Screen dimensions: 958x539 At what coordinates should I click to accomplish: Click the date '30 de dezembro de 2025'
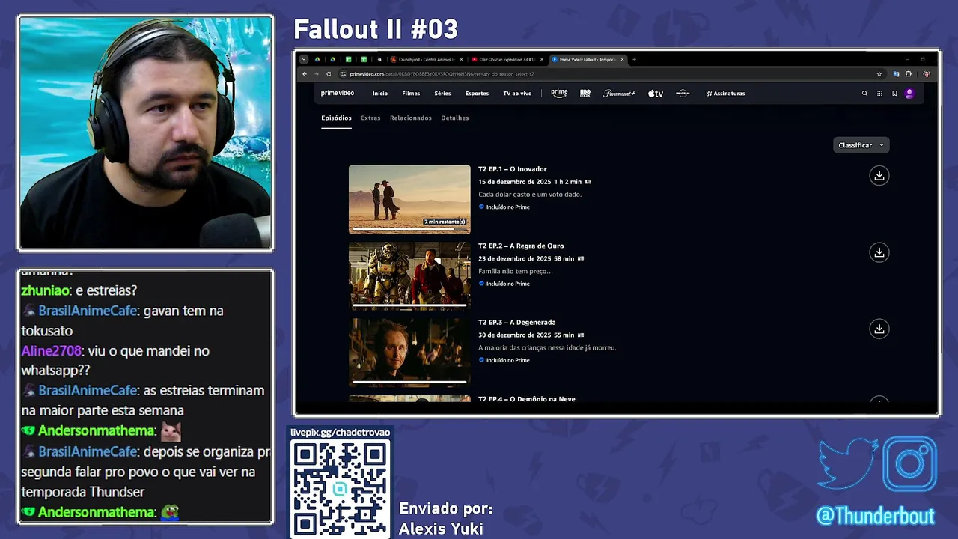tap(515, 335)
